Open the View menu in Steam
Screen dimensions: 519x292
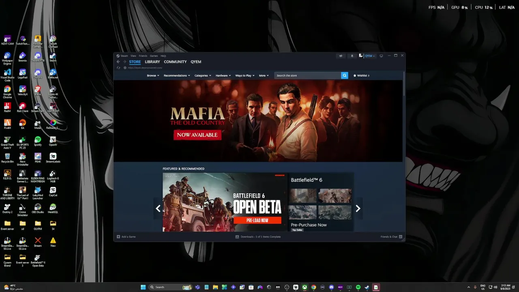point(133,56)
